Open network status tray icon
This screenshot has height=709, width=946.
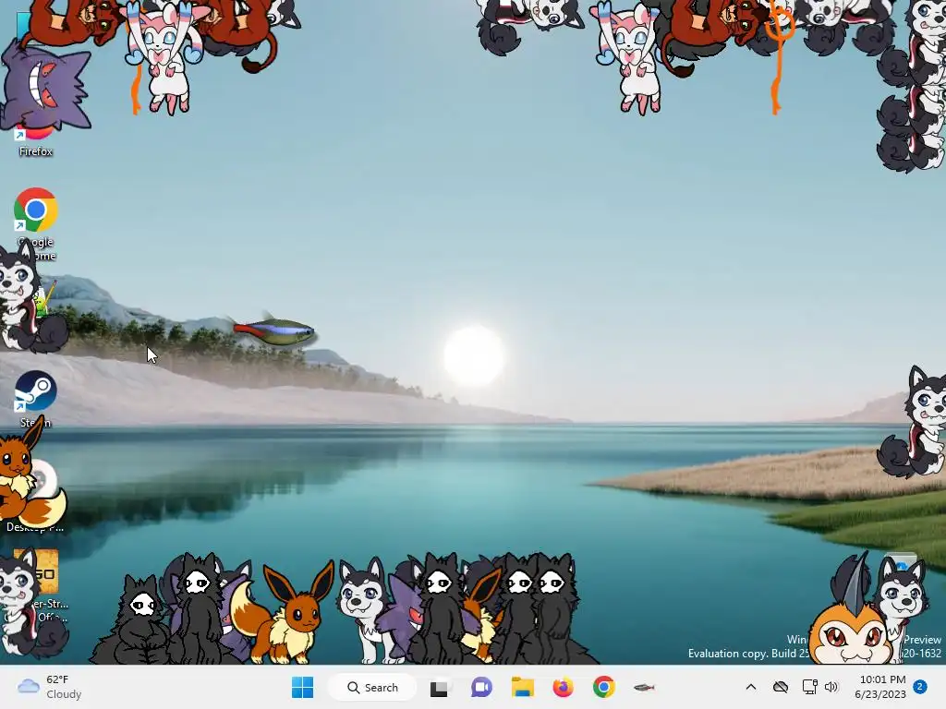pos(809,687)
